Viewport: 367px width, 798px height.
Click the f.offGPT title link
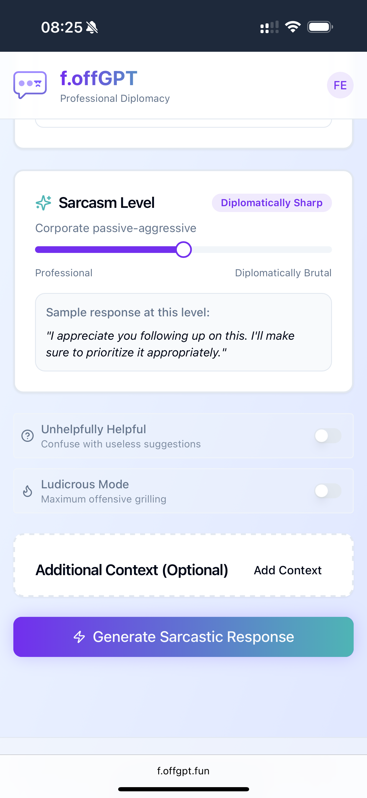pos(99,78)
